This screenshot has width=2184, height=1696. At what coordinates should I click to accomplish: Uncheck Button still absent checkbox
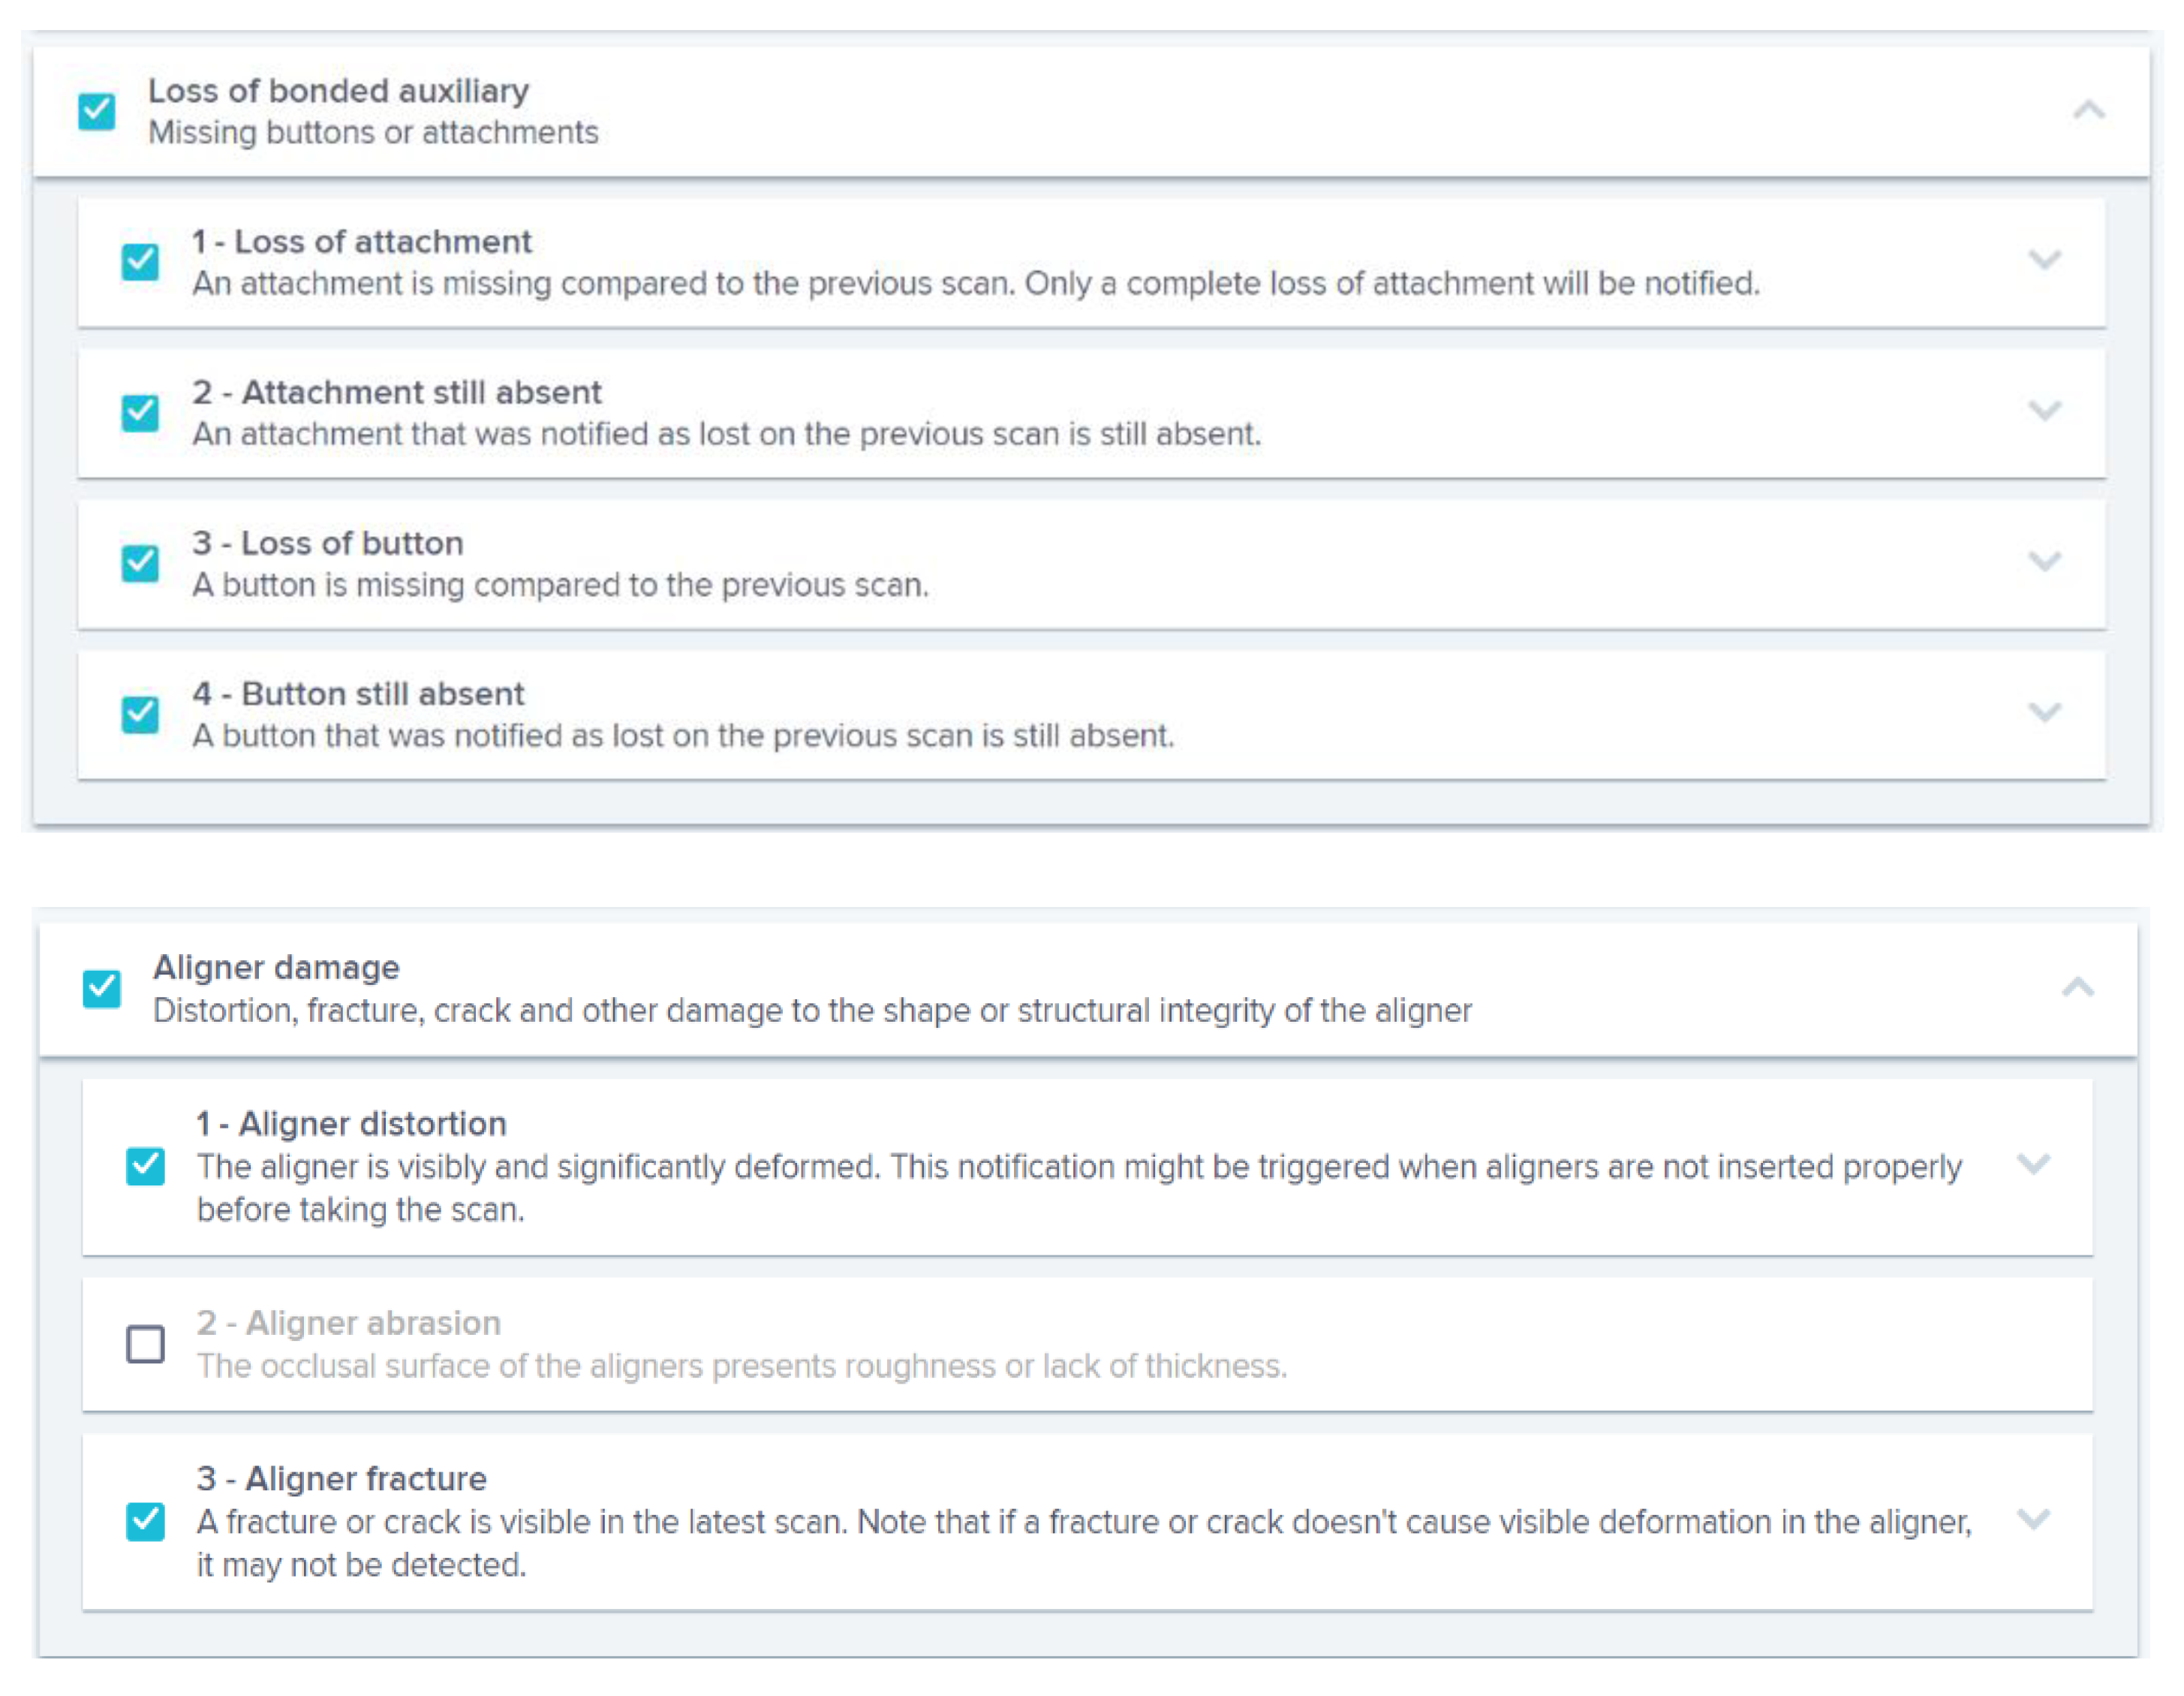(140, 715)
